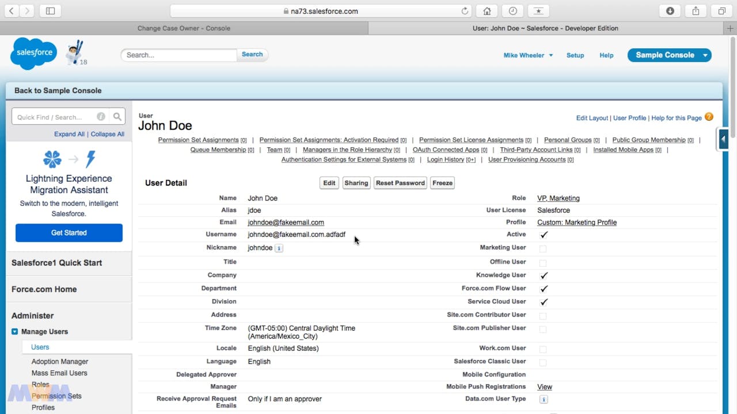The width and height of the screenshot is (737, 414).
Task: Click the Salesforce cloud logo
Action: [x=34, y=53]
